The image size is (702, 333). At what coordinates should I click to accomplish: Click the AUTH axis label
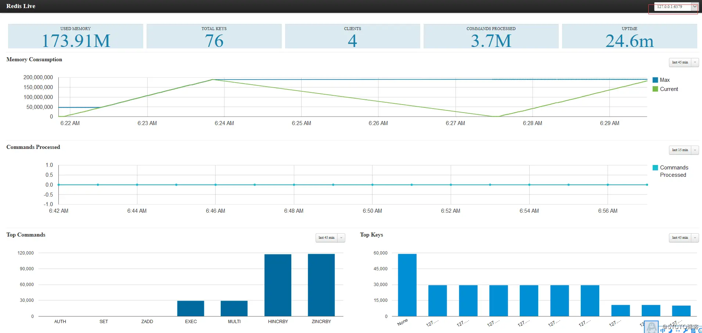coord(60,322)
